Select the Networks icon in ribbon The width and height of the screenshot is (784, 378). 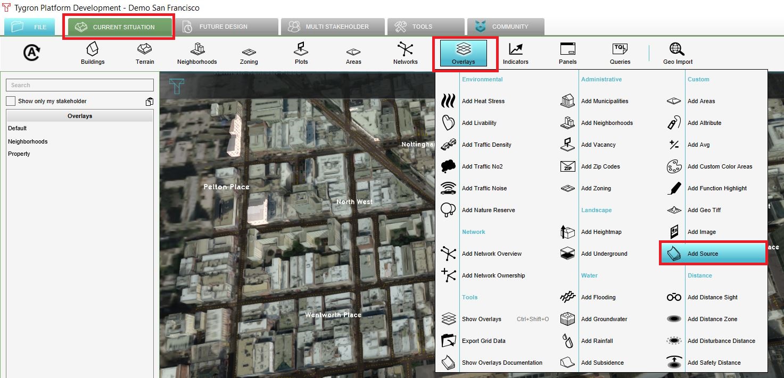(x=405, y=53)
